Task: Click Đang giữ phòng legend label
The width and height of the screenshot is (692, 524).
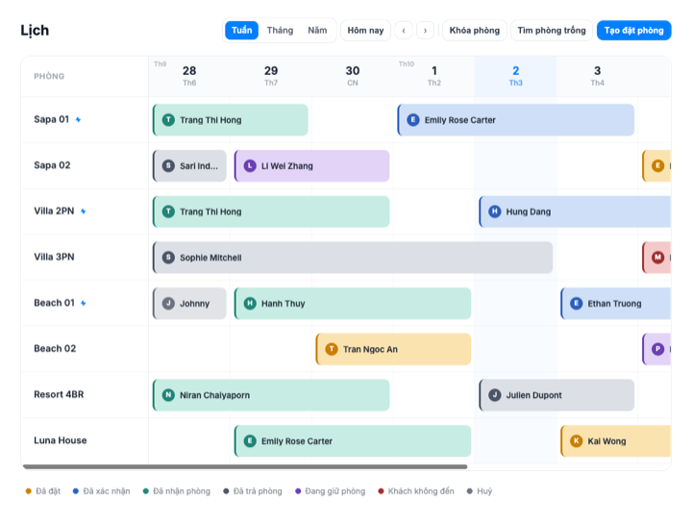Action: [x=335, y=491]
